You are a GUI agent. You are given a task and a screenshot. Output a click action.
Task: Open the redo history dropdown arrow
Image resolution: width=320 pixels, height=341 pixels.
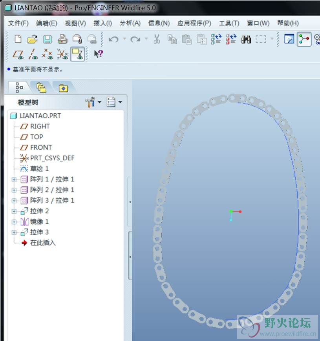coord(146,39)
